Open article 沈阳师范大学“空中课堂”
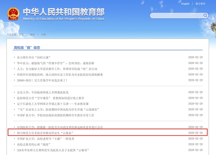 (50, 98)
